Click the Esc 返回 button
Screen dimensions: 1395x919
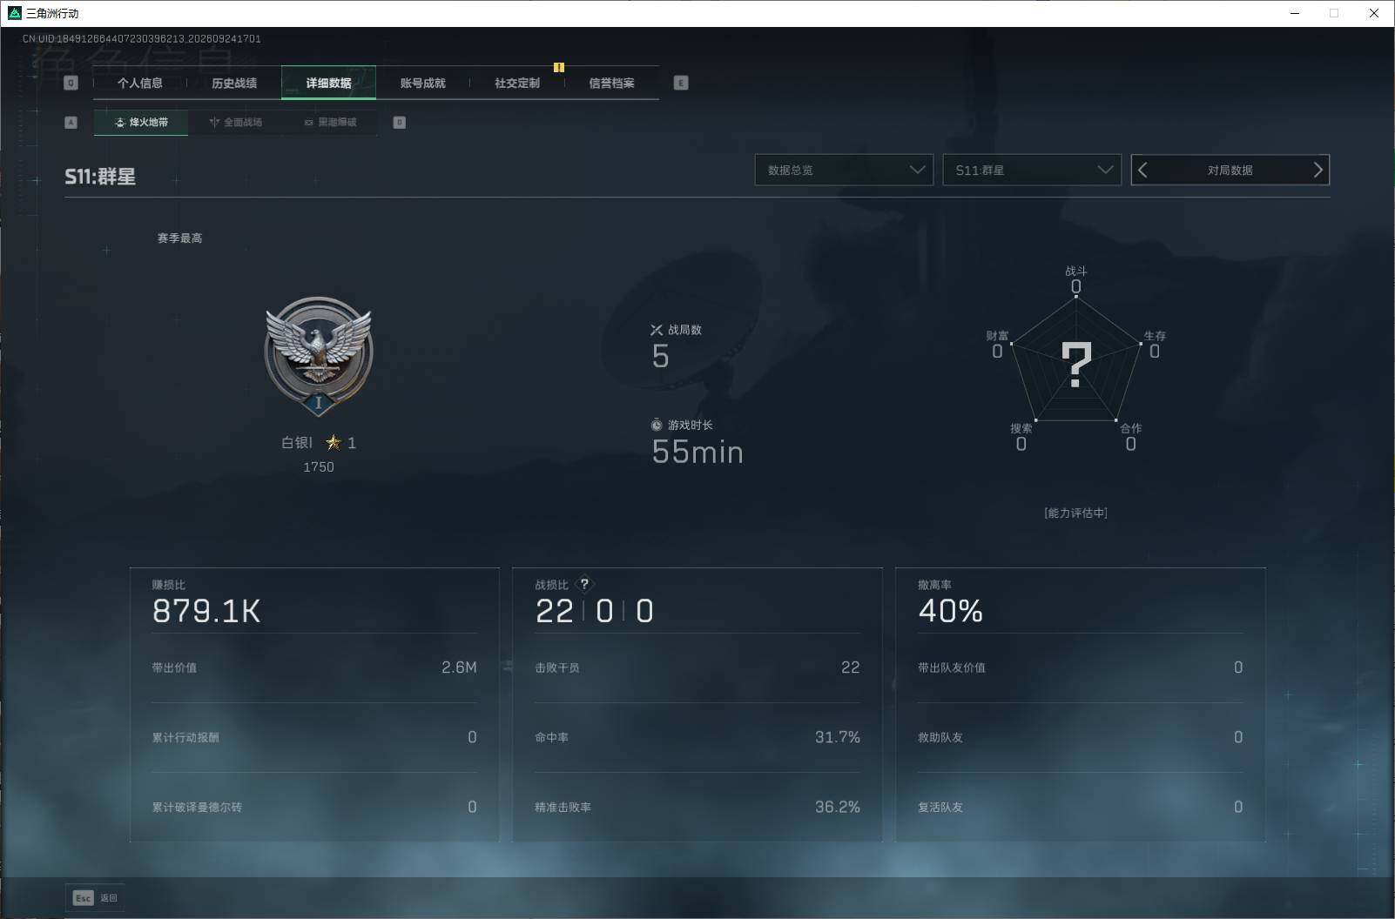pyautogui.click(x=95, y=898)
